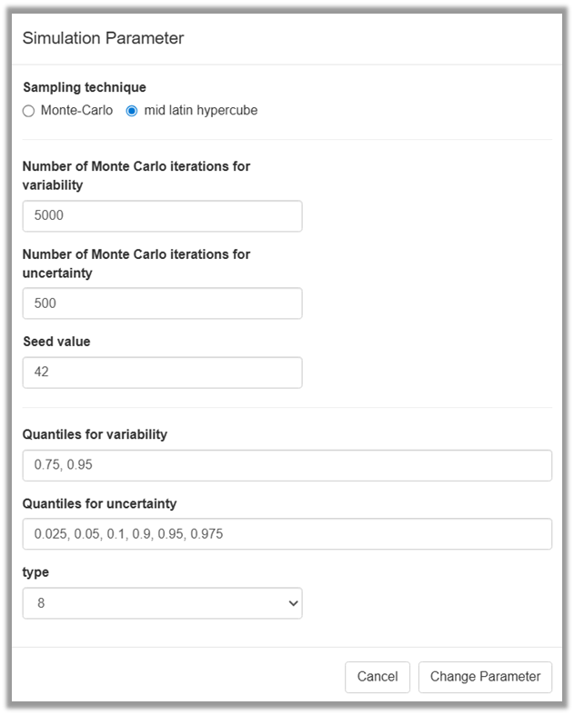Click the type label above the dropdown
This screenshot has height=715, width=574.
tap(35, 572)
